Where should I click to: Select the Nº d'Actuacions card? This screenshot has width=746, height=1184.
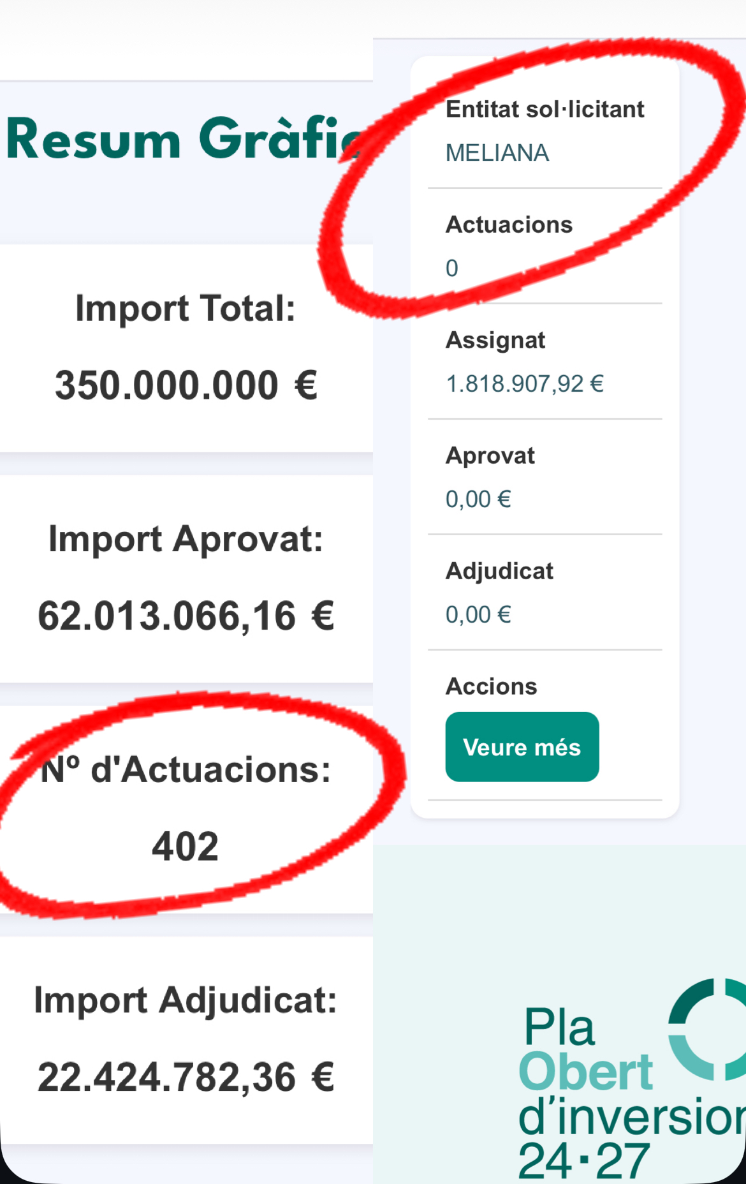pos(186,810)
